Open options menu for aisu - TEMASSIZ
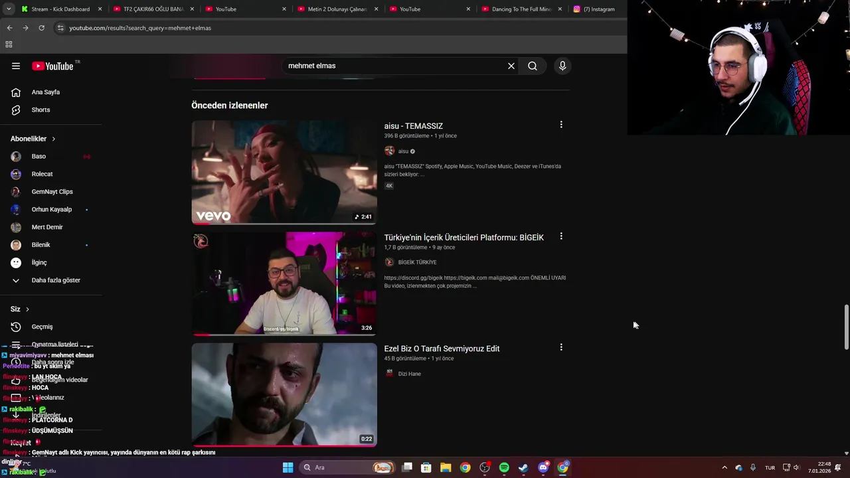Viewport: 850px width, 478px height. click(561, 125)
